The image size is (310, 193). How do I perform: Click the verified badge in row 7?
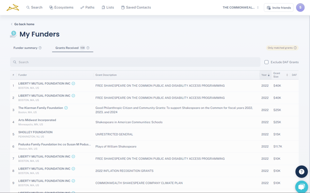[x=74, y=157]
